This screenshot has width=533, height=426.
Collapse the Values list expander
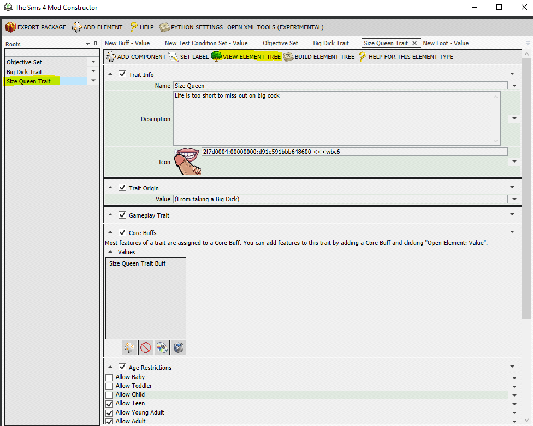tap(110, 252)
